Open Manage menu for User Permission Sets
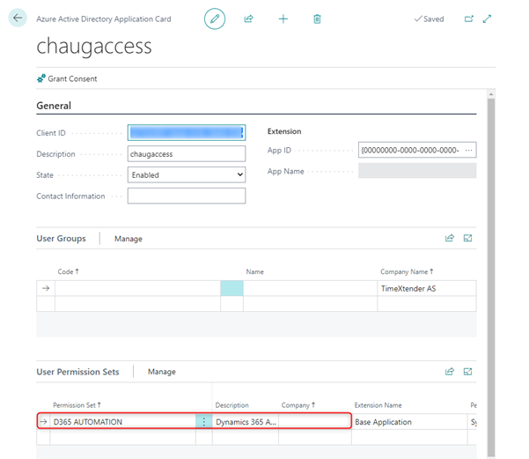 [162, 372]
